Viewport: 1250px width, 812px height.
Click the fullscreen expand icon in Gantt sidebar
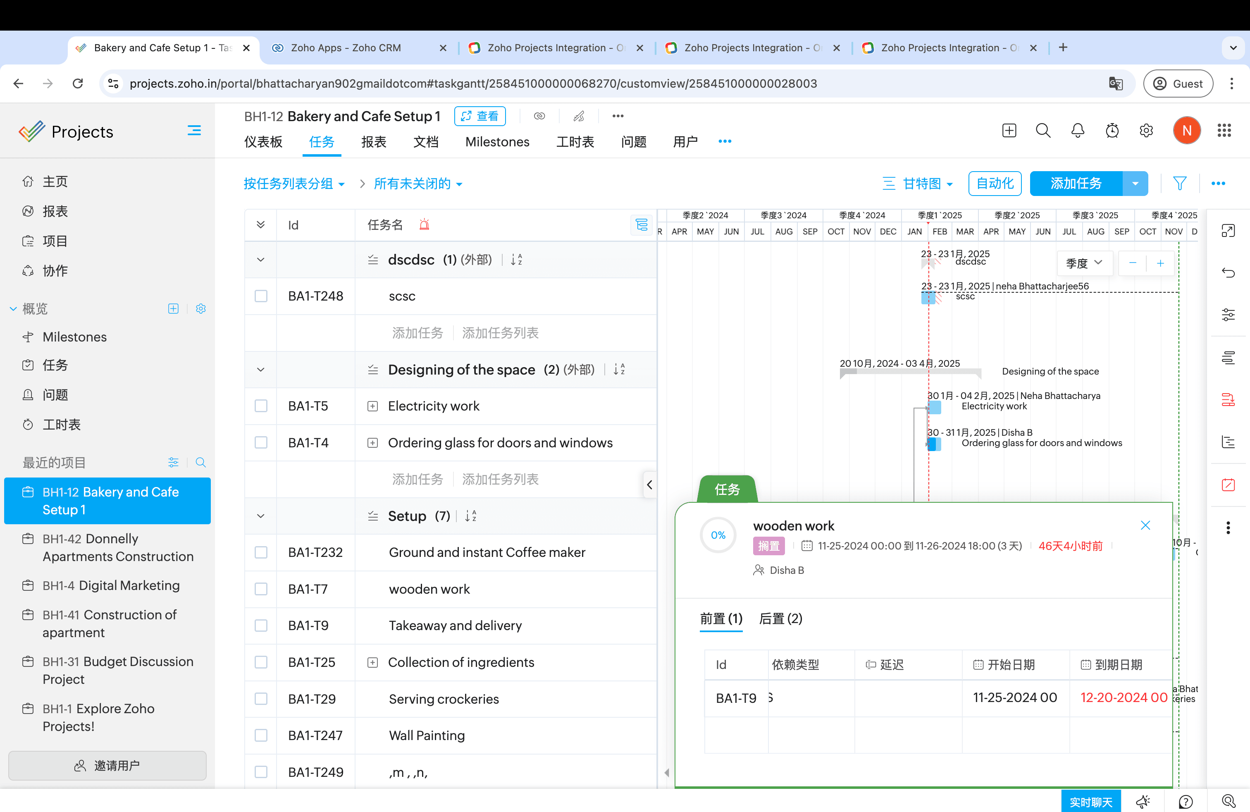point(1228,231)
